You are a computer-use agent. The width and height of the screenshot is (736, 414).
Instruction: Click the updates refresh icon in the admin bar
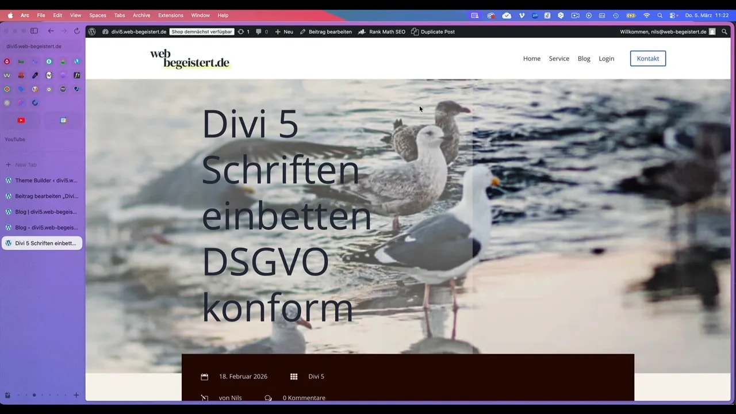241,32
